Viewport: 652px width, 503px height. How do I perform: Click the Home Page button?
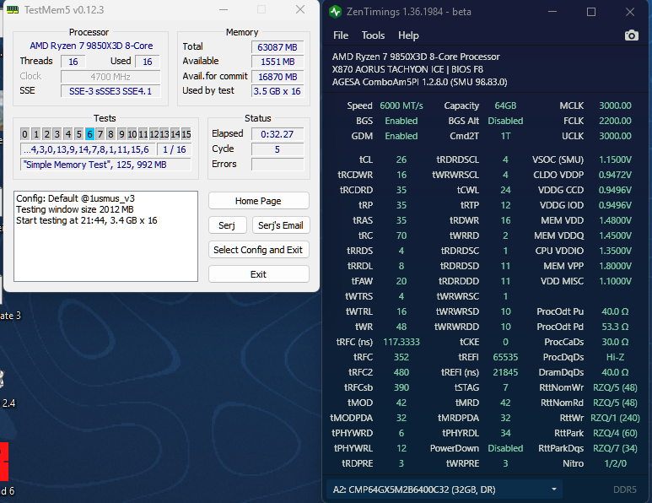258,201
